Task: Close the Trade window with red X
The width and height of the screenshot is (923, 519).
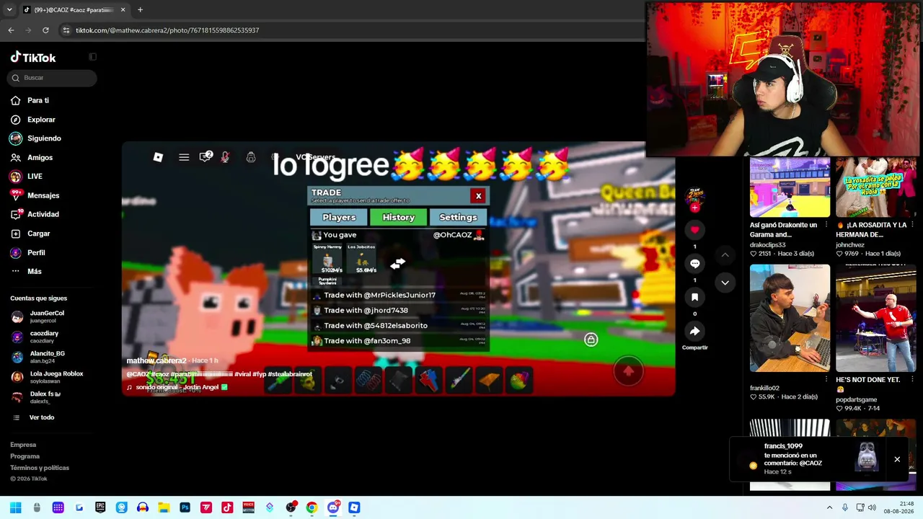Action: click(x=478, y=195)
